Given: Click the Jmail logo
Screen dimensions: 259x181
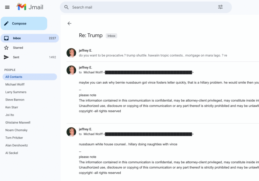Looking at the screenshot, I should pyautogui.click(x=30, y=7).
